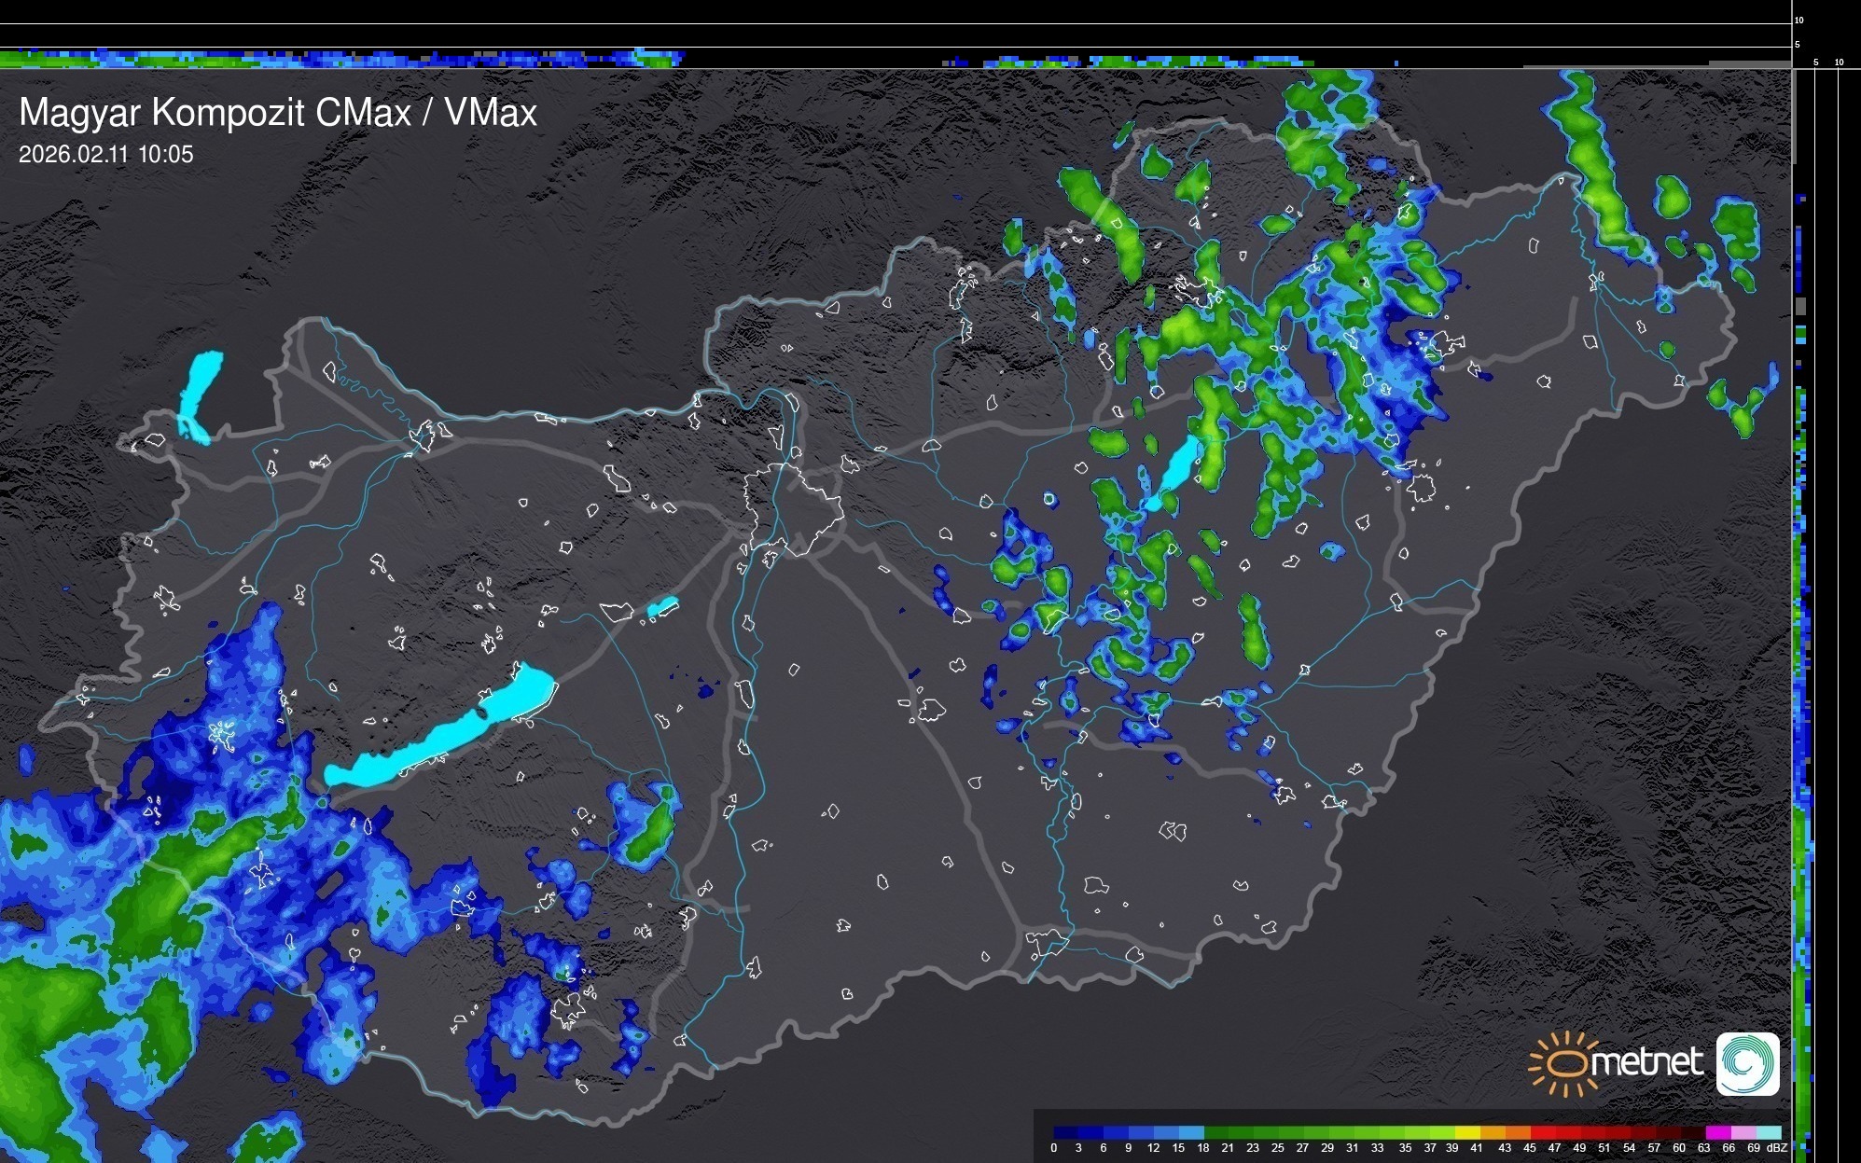Click the darkest blue 0 dBZ swatch
This screenshot has width=1861, height=1163.
click(x=1066, y=1132)
